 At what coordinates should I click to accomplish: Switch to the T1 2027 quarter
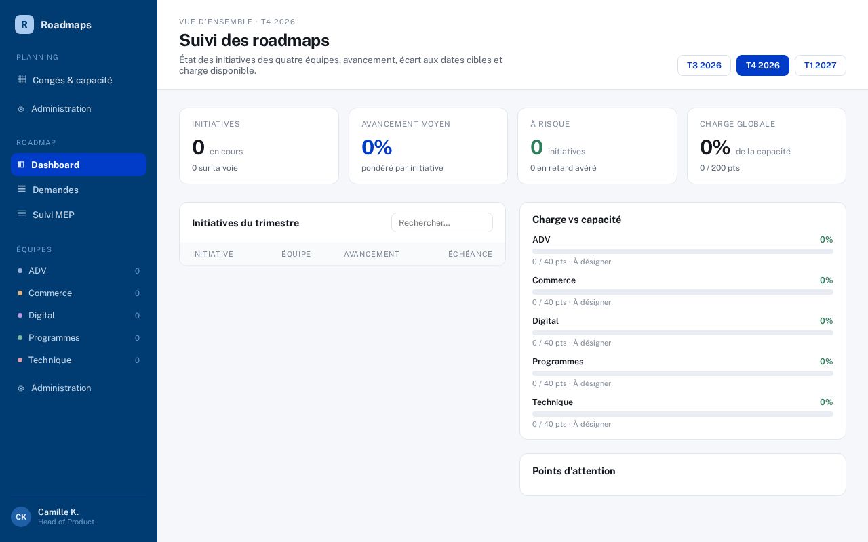pyautogui.click(x=821, y=65)
